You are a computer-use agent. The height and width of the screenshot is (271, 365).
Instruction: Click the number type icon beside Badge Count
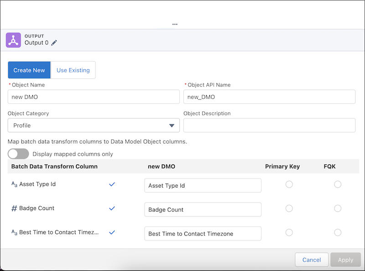click(x=14, y=208)
